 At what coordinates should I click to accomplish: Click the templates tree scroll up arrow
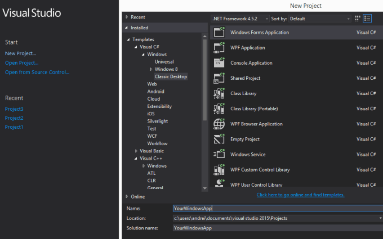[204, 37]
